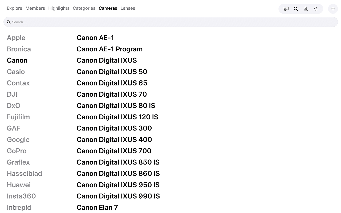View Intrepid cameras
Image resolution: width=341 pixels, height=213 pixels.
pyautogui.click(x=19, y=207)
